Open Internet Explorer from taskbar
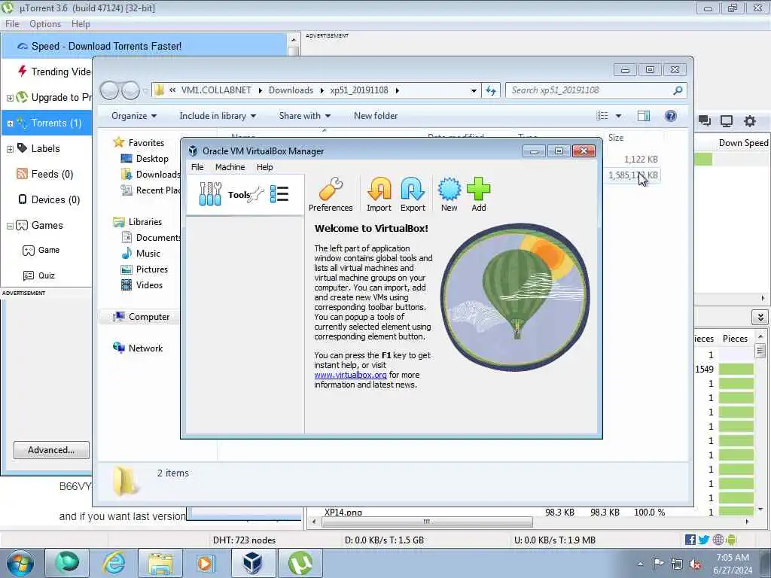The image size is (771, 578). (x=114, y=563)
